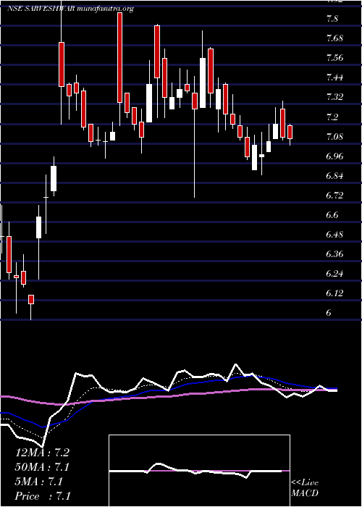Screen dimensions: 362x507
Task: Click the 50MA : 7.1 legend value
Action: [x=42, y=467]
